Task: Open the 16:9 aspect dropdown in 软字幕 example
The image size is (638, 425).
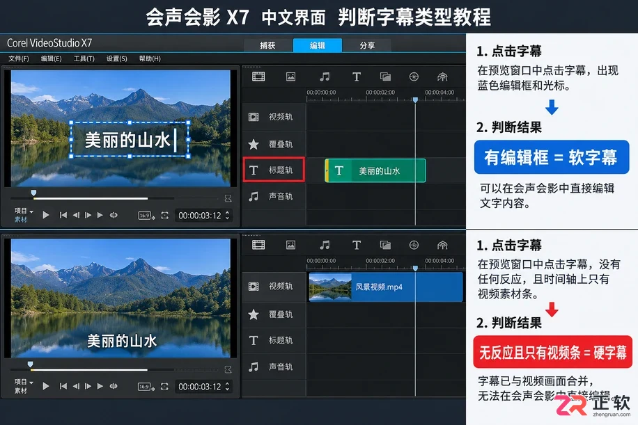Action: [x=146, y=216]
